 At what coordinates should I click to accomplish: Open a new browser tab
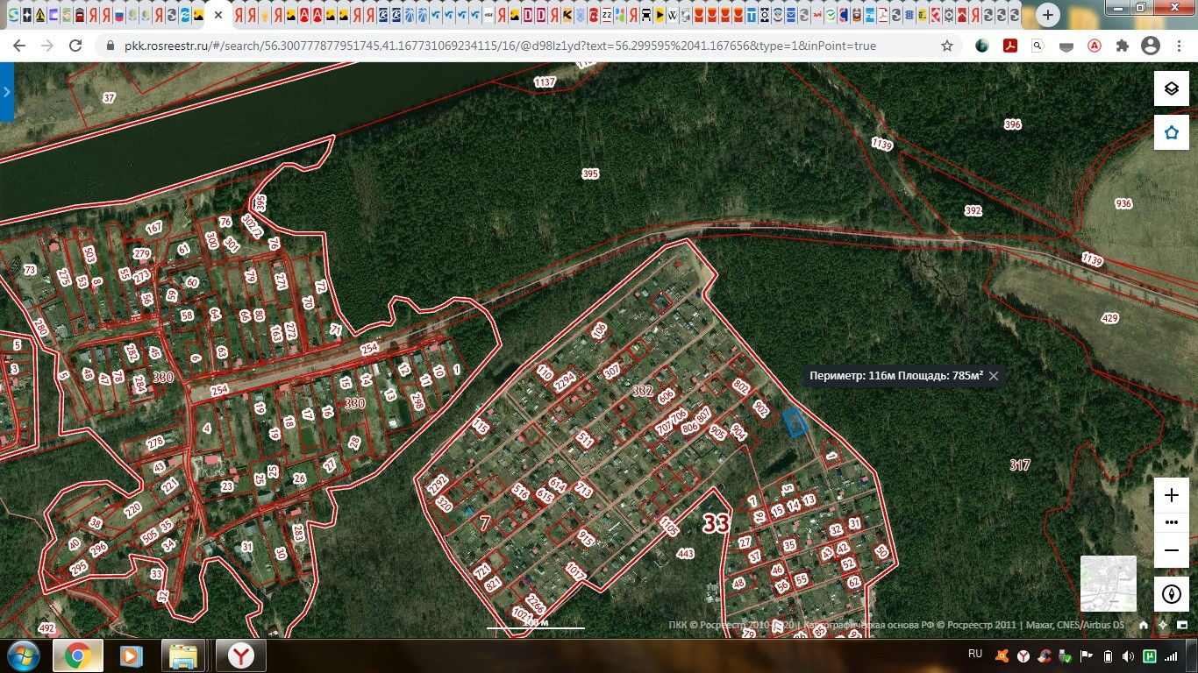point(1048,15)
